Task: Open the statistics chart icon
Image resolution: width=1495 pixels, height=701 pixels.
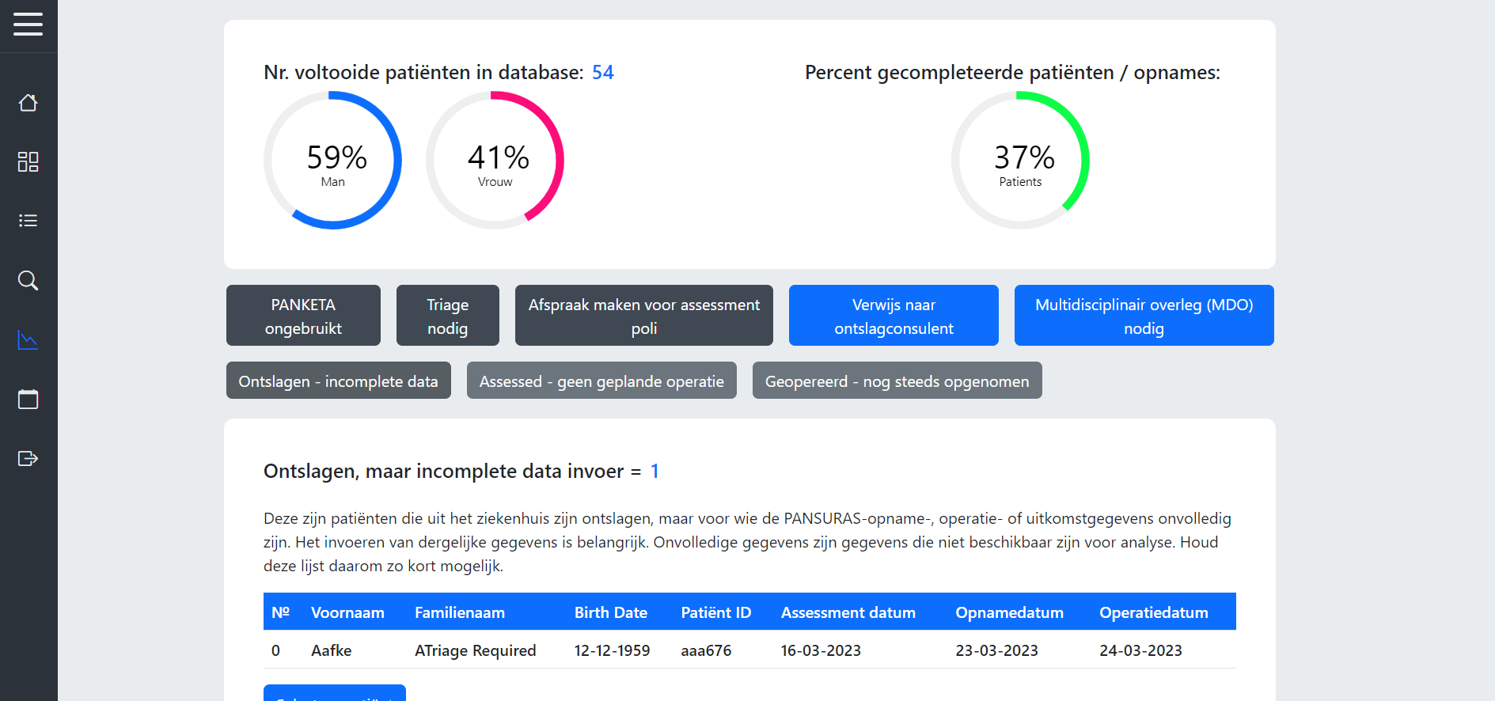Action: 28,340
